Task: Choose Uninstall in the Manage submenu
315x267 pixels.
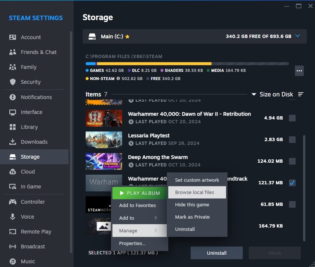Action: point(197,229)
